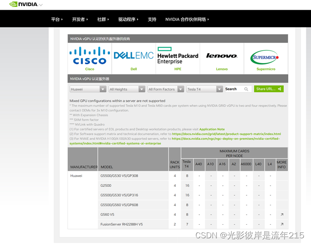Click the Dell EMC logo
This screenshot has width=311, height=244.
click(x=134, y=55)
